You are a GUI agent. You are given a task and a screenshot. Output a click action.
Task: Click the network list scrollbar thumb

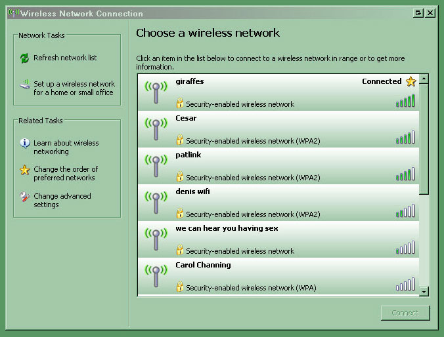tap(424, 140)
